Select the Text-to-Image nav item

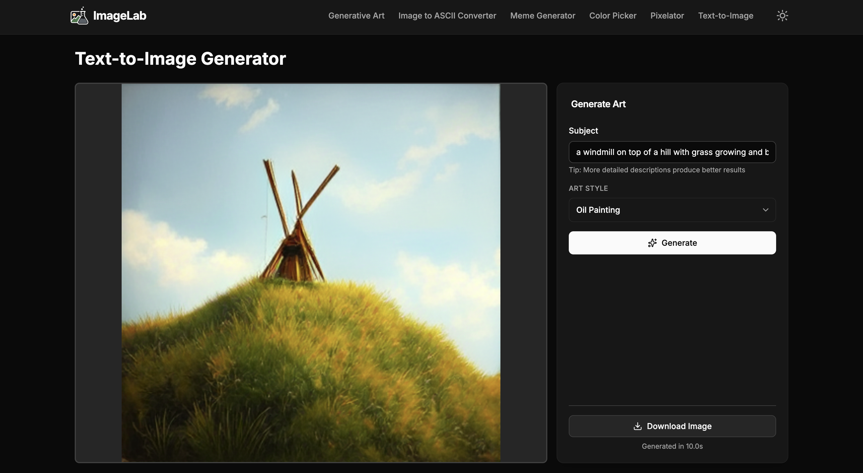click(x=726, y=15)
